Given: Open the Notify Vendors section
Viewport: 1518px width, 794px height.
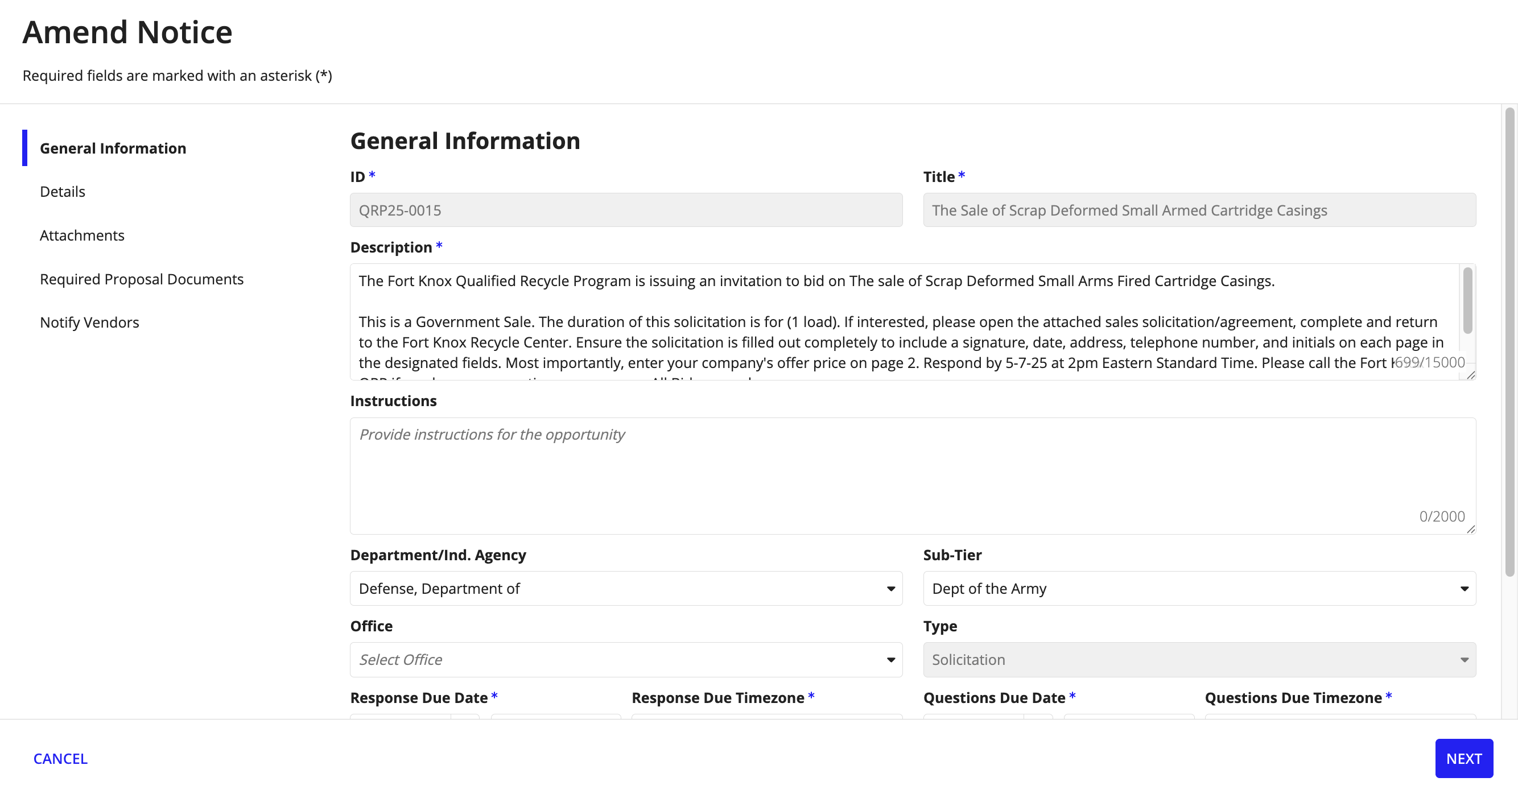Looking at the screenshot, I should pyautogui.click(x=89, y=322).
